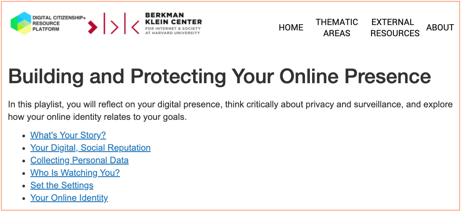Click the bullet beside "What's Your Story?"

(24, 136)
